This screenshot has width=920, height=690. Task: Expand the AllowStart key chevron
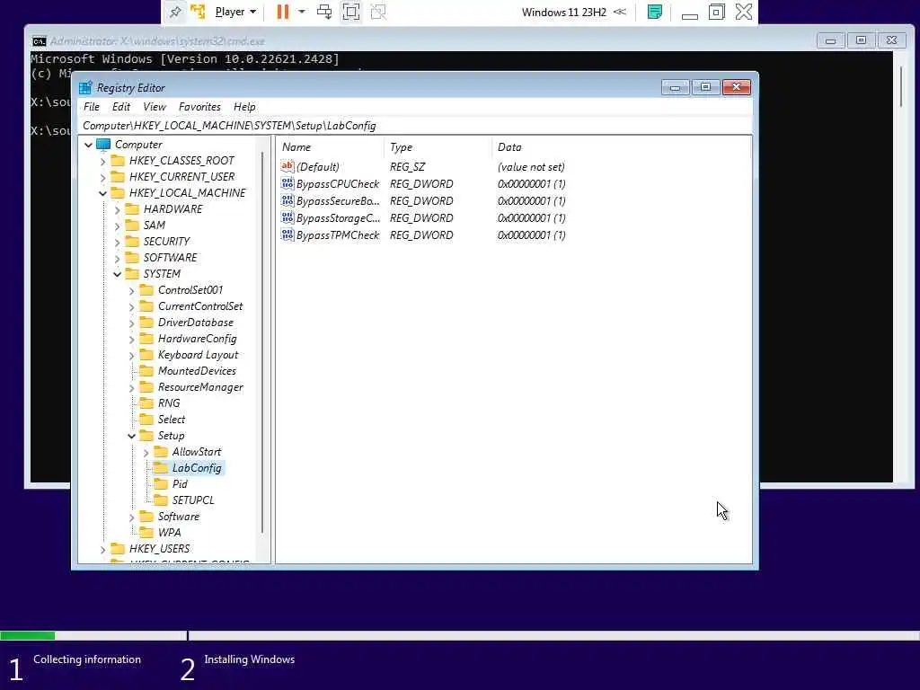coord(146,453)
